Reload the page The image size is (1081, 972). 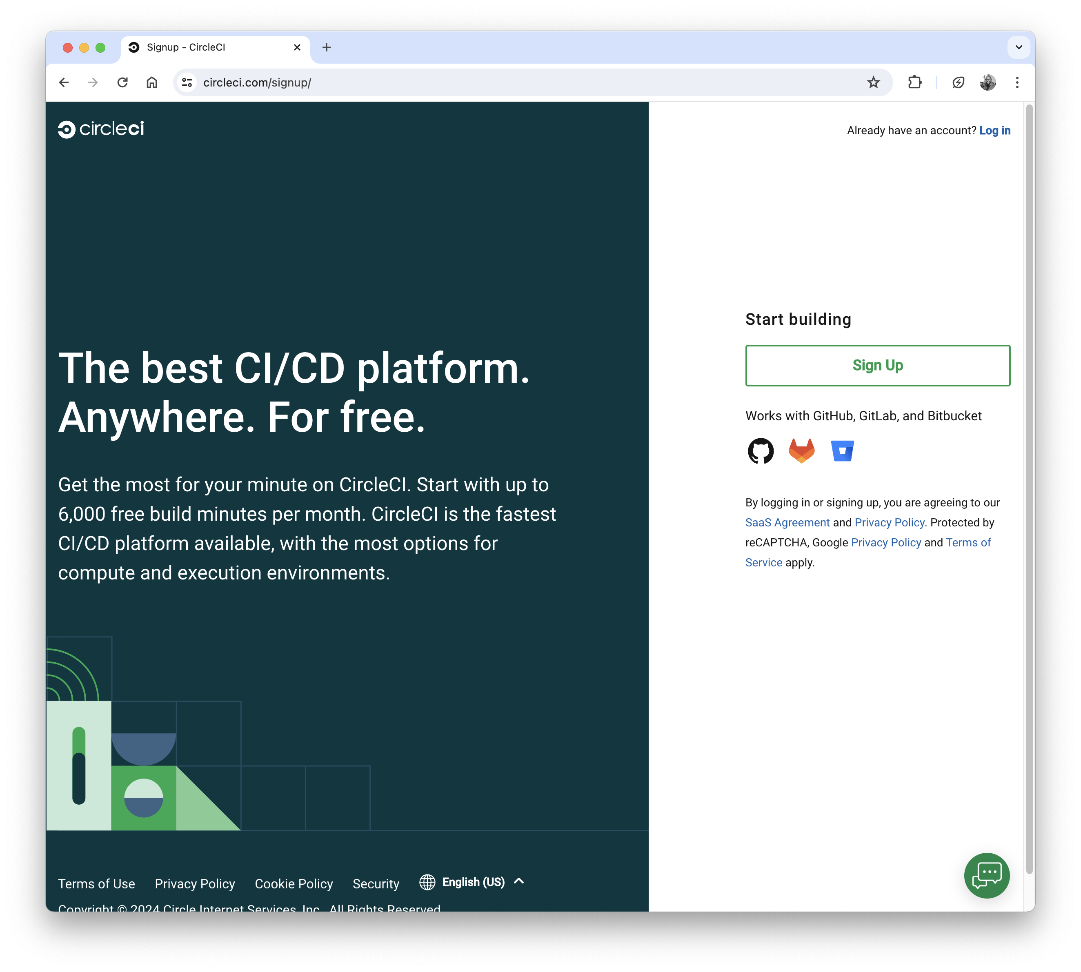click(x=122, y=82)
